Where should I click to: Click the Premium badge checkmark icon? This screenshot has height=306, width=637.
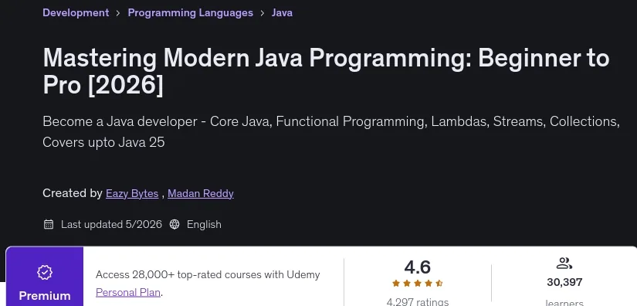pos(45,272)
